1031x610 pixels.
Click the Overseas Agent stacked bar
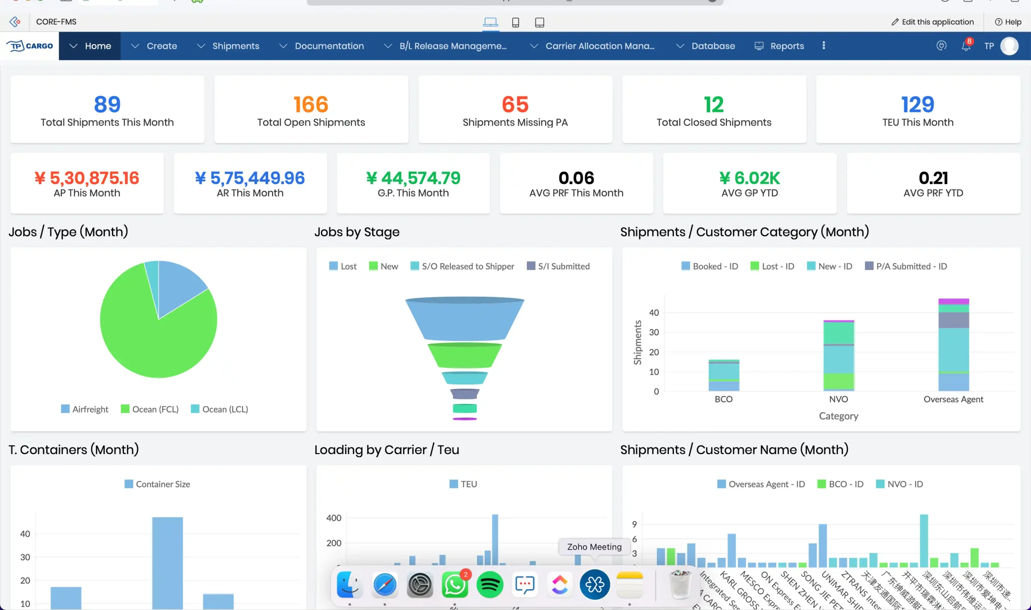[x=954, y=345]
